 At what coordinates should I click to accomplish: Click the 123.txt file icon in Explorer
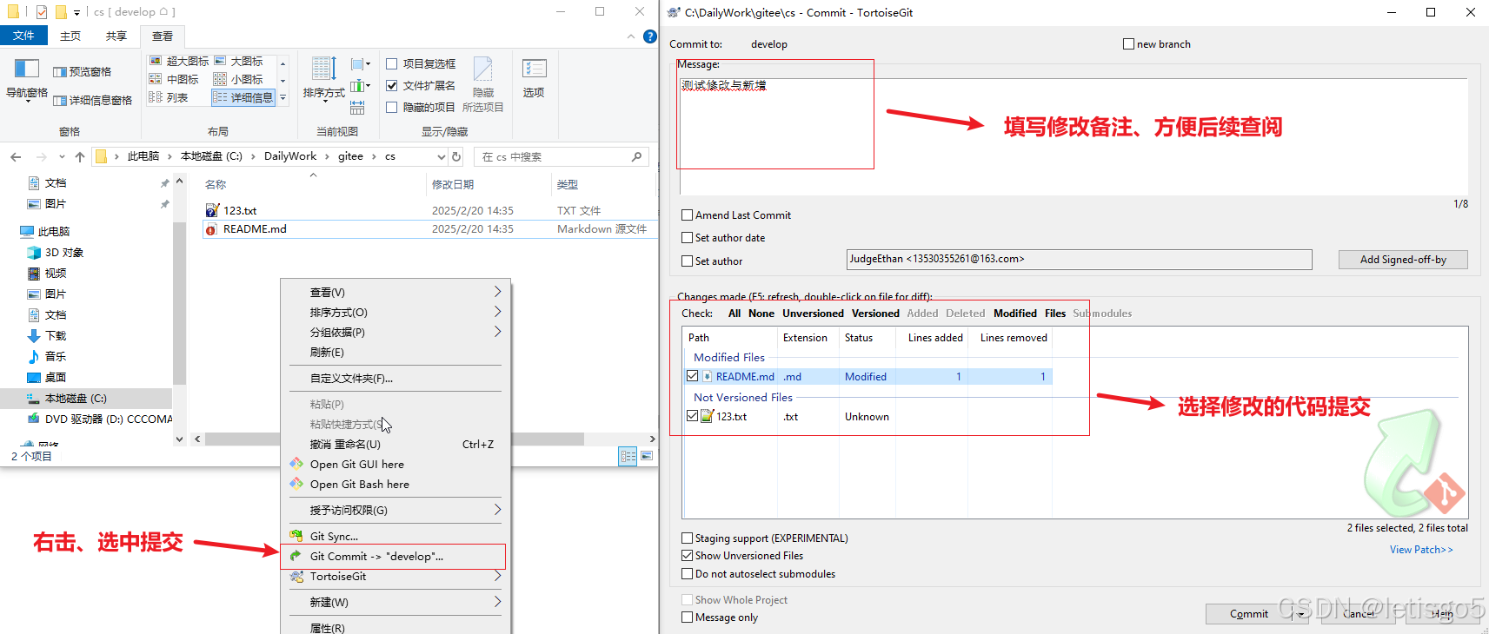click(x=212, y=210)
